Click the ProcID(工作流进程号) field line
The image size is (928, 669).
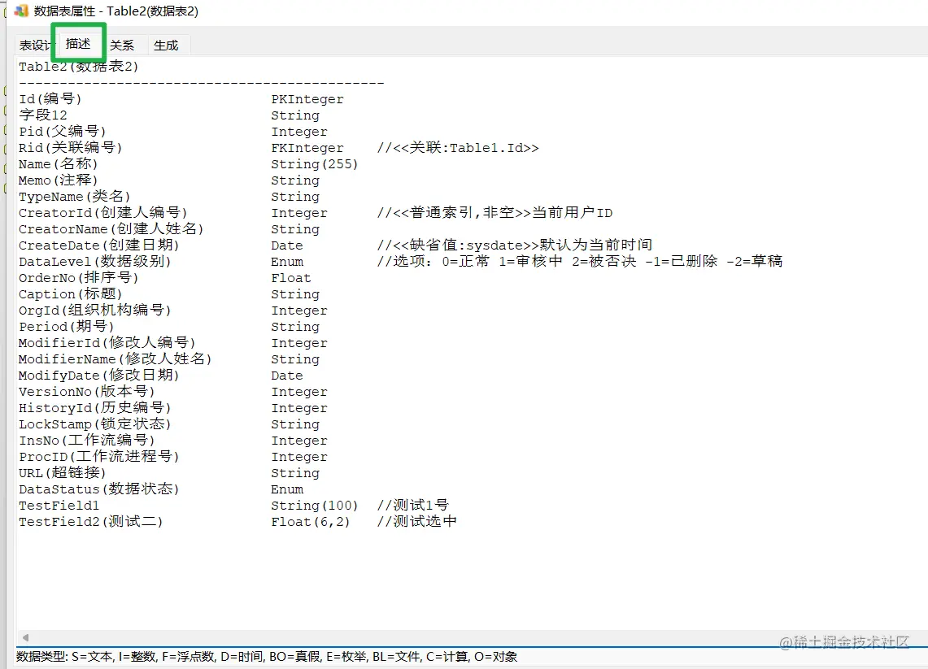pos(99,457)
